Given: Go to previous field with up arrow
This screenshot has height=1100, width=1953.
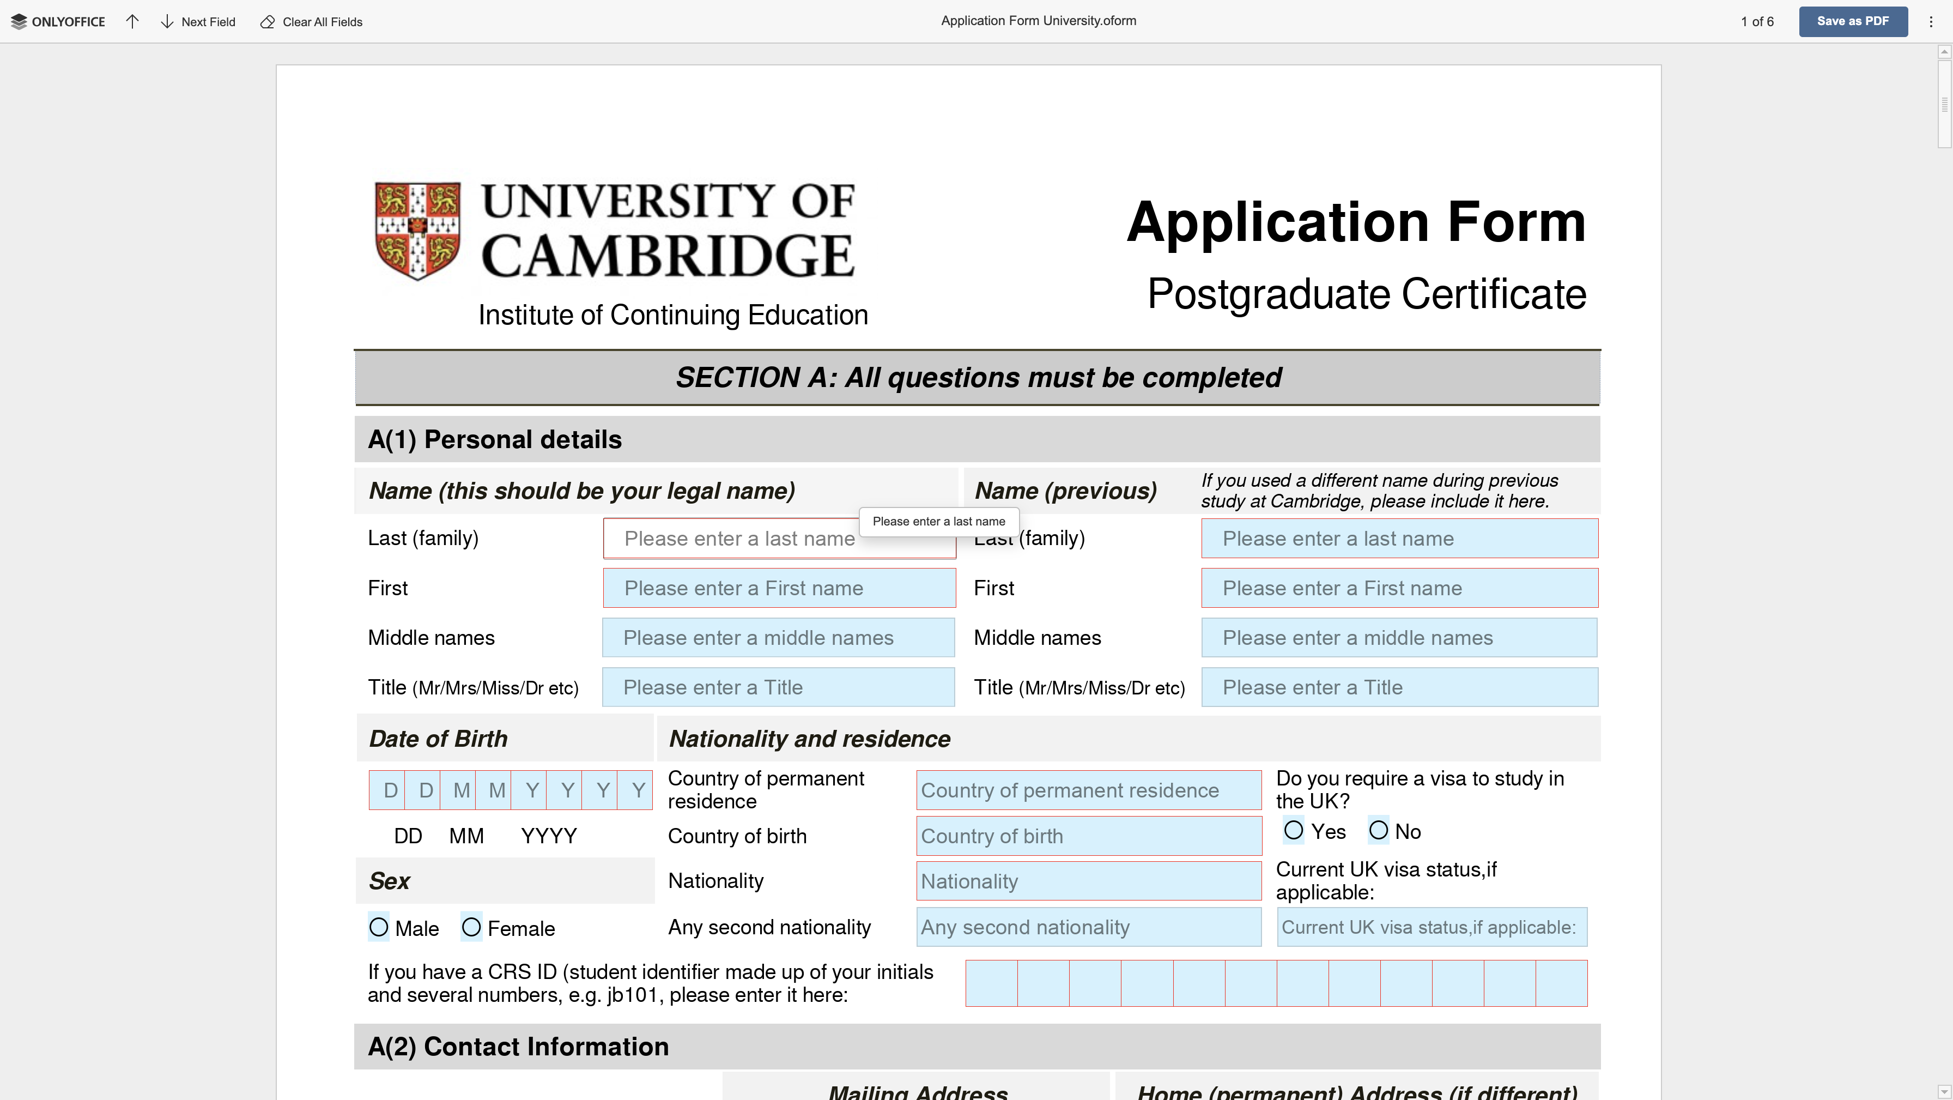Looking at the screenshot, I should click(x=132, y=21).
